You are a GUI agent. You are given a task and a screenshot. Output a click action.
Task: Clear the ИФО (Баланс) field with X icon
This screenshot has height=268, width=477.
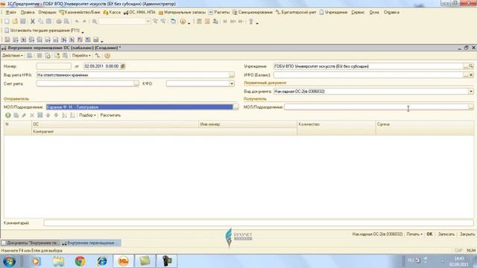(x=471, y=75)
